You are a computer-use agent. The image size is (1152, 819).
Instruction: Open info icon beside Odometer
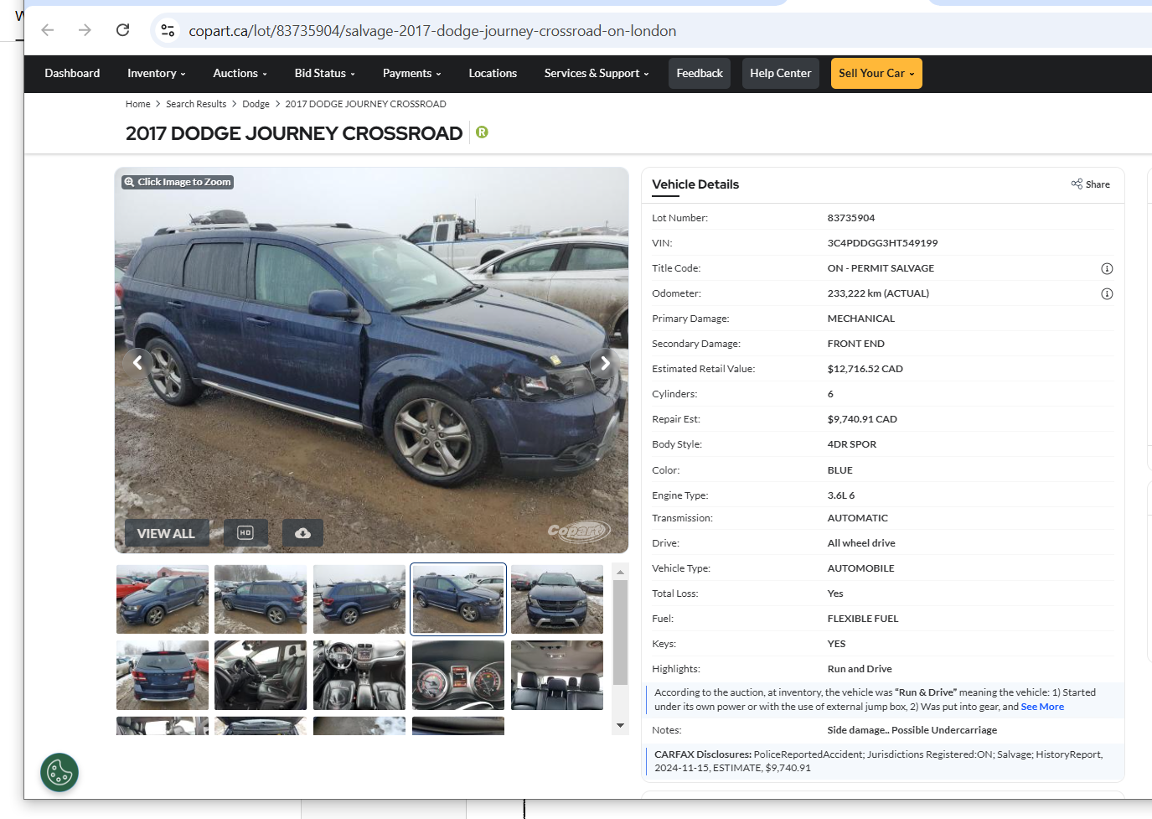click(x=1107, y=294)
